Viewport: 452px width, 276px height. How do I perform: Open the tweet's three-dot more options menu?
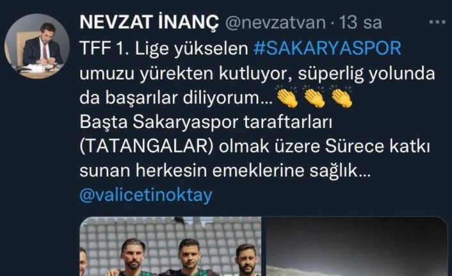click(437, 22)
